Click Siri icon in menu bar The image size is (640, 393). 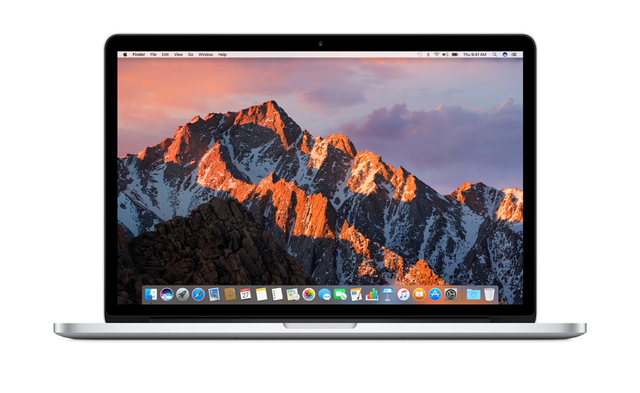[505, 54]
